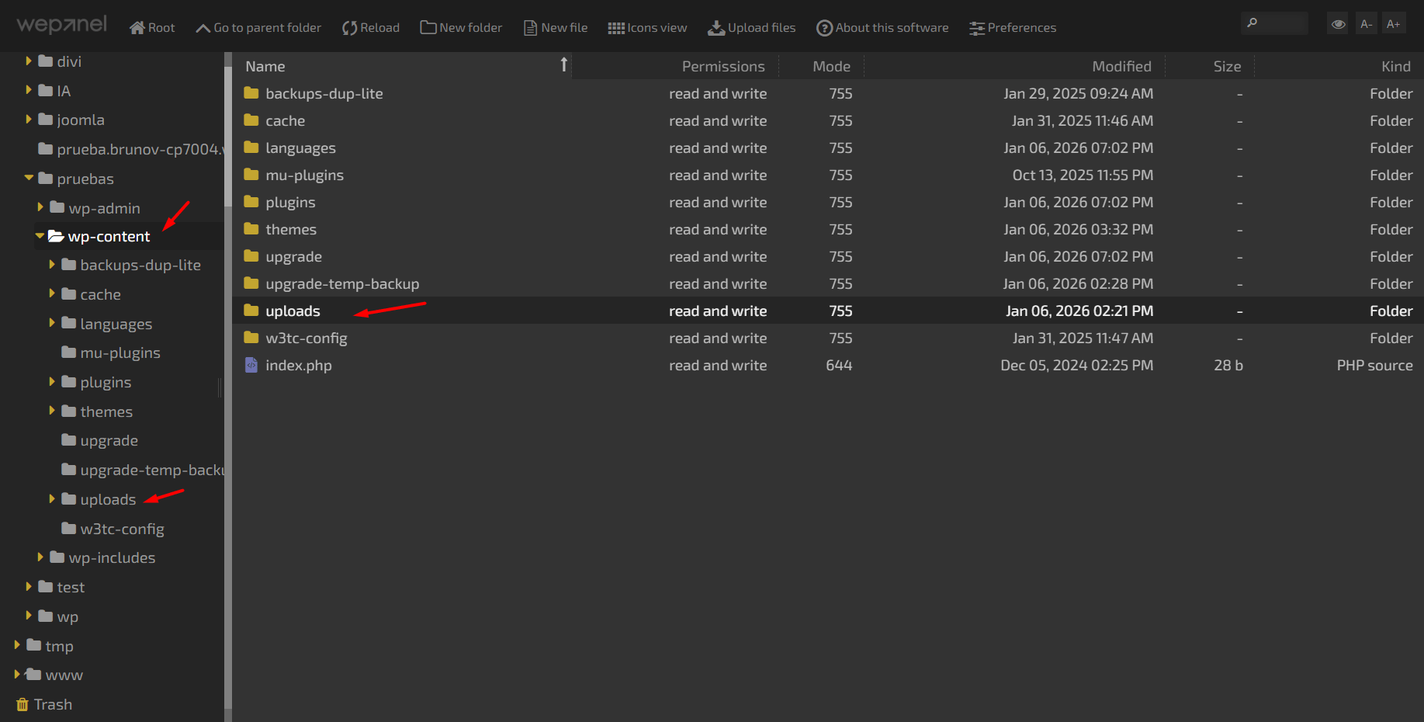Click the Root home icon
The width and height of the screenshot is (1424, 722).
(137, 28)
